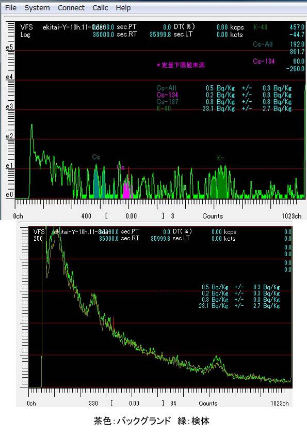Select the 'K-40' legend entry in results list
This screenshot has height=435, width=307.
coord(164,108)
